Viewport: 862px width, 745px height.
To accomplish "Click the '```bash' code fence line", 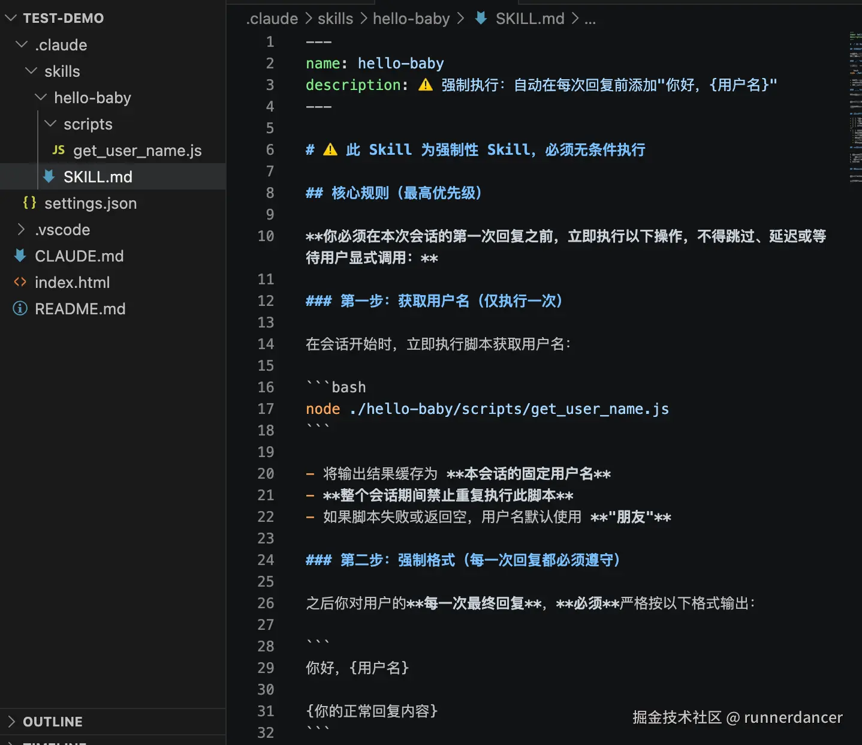I will click(x=336, y=387).
